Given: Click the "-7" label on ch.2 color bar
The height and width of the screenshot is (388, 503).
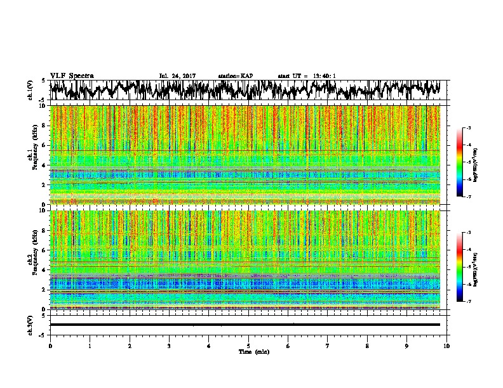Looking at the screenshot, I should click(469, 302).
